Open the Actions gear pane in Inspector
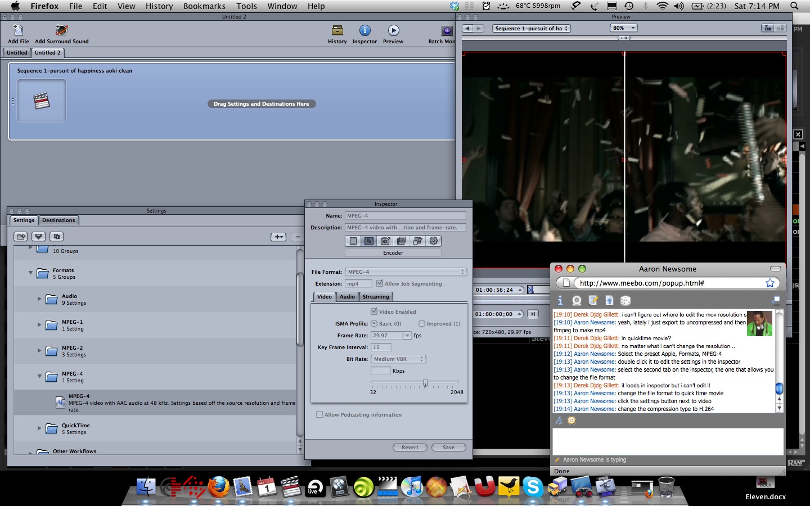This screenshot has width=810, height=506. click(434, 241)
